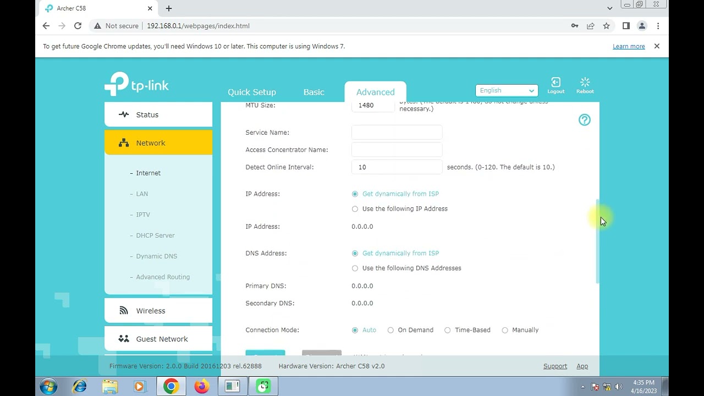Image resolution: width=704 pixels, height=396 pixels.
Task: Open Firefox from the taskbar
Action: click(202, 387)
